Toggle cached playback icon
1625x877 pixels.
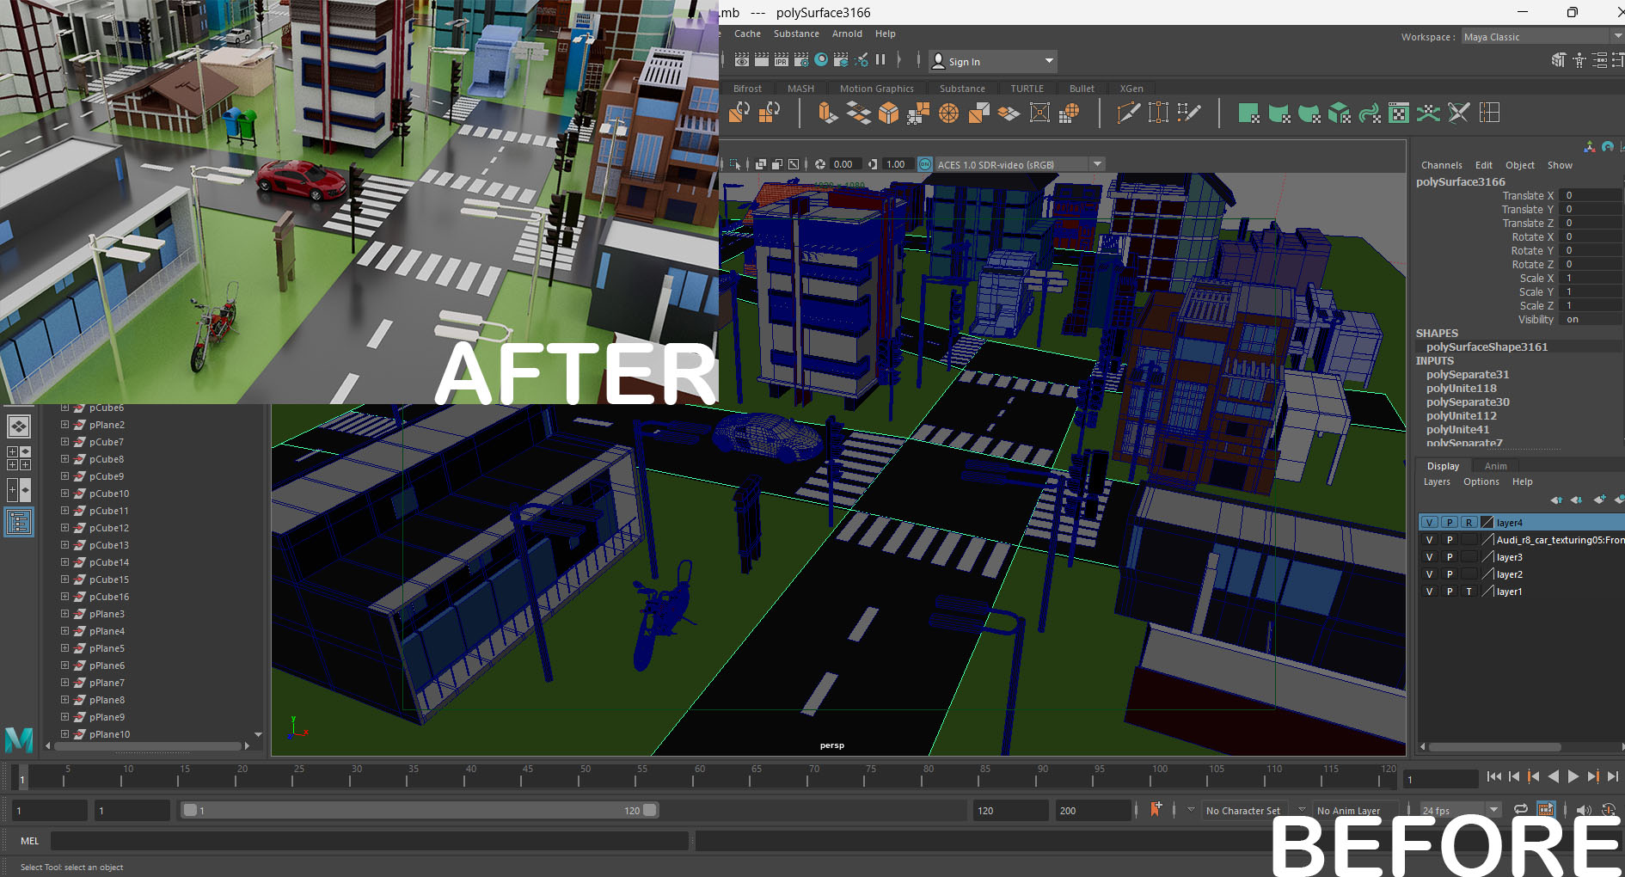coord(1545,810)
